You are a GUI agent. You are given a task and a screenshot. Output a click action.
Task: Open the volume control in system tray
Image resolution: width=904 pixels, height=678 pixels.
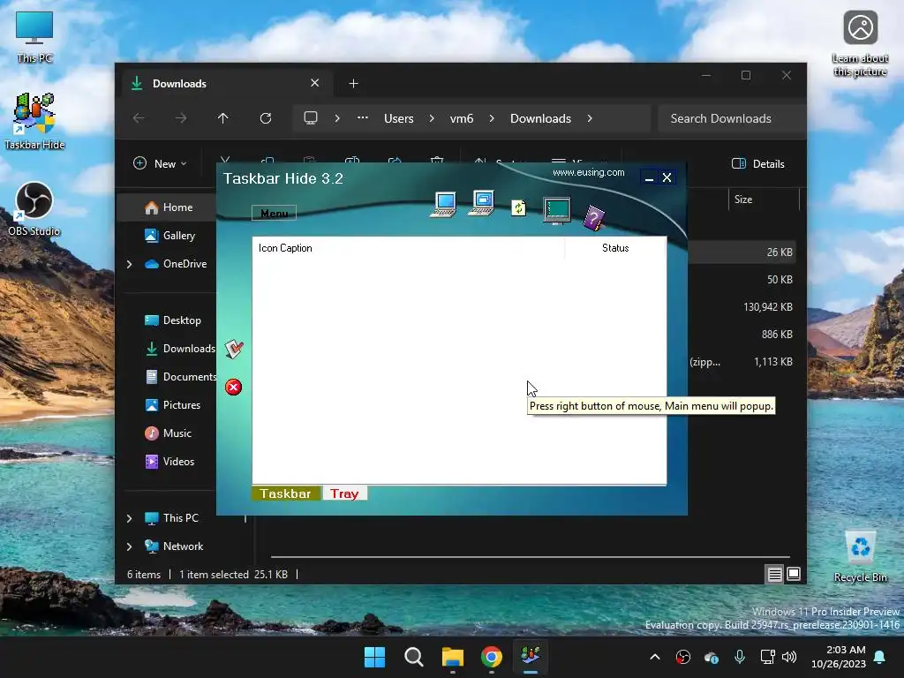tap(789, 657)
